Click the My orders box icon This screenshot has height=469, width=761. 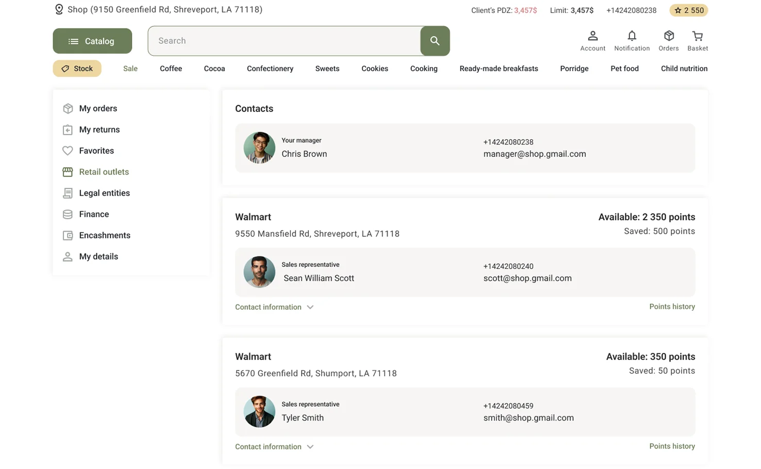click(68, 108)
